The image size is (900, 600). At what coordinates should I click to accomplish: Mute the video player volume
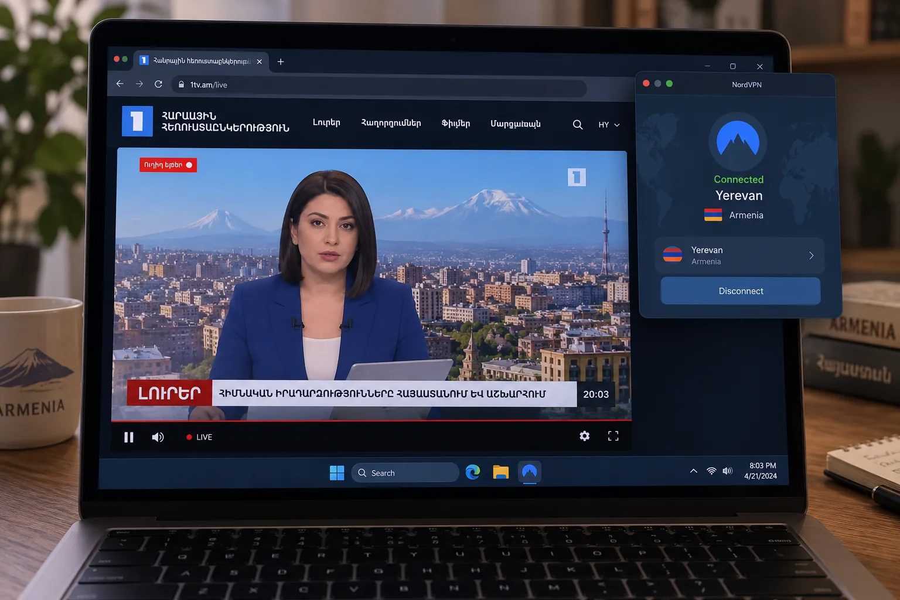158,437
